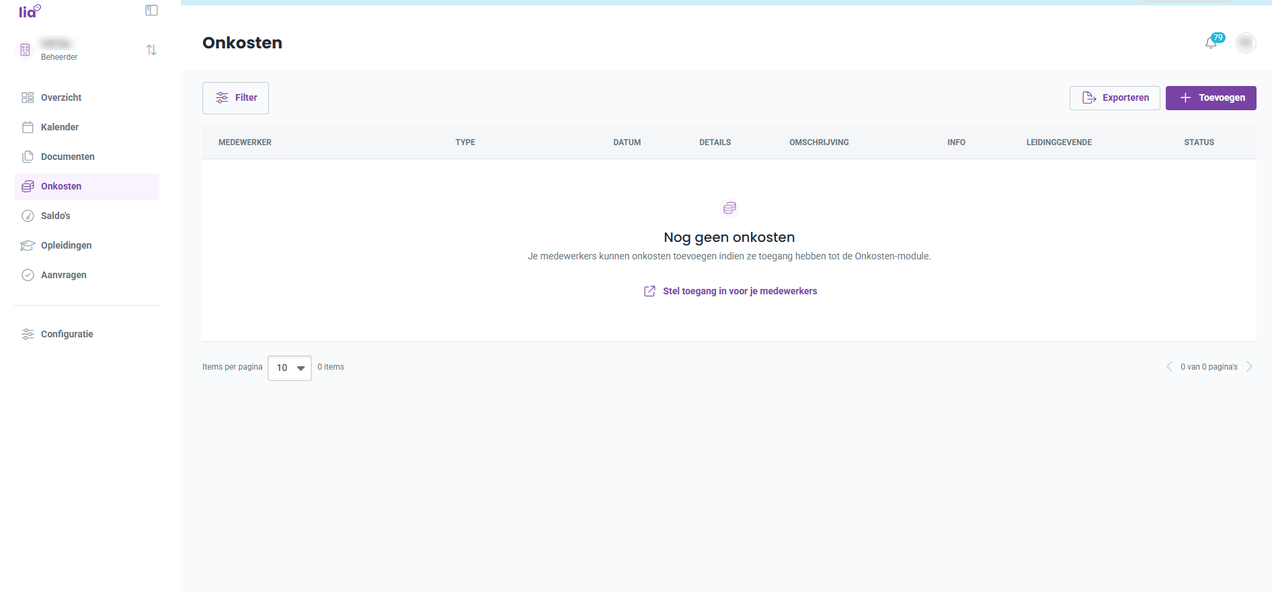Click the Configuratie sliders icon
The height and width of the screenshot is (592, 1272).
28,334
